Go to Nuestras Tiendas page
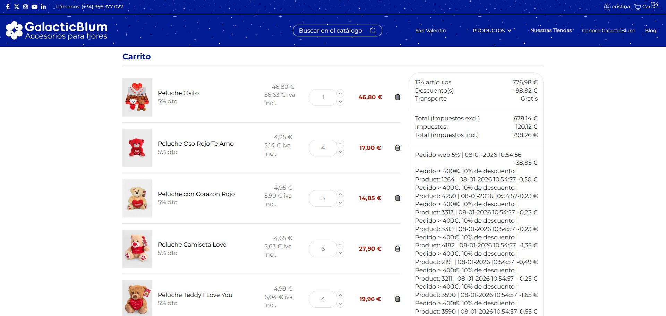 point(551,30)
